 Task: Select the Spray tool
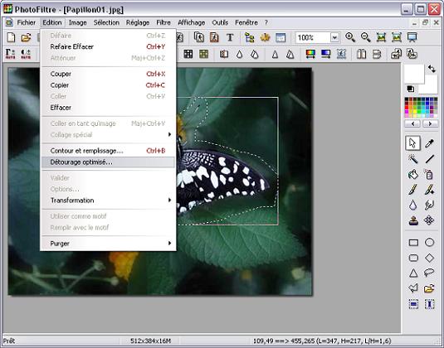click(429, 175)
